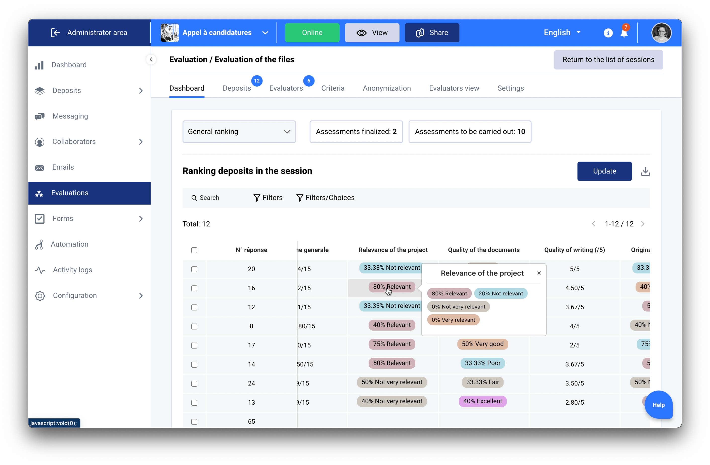Click the download export icon

coord(645,171)
